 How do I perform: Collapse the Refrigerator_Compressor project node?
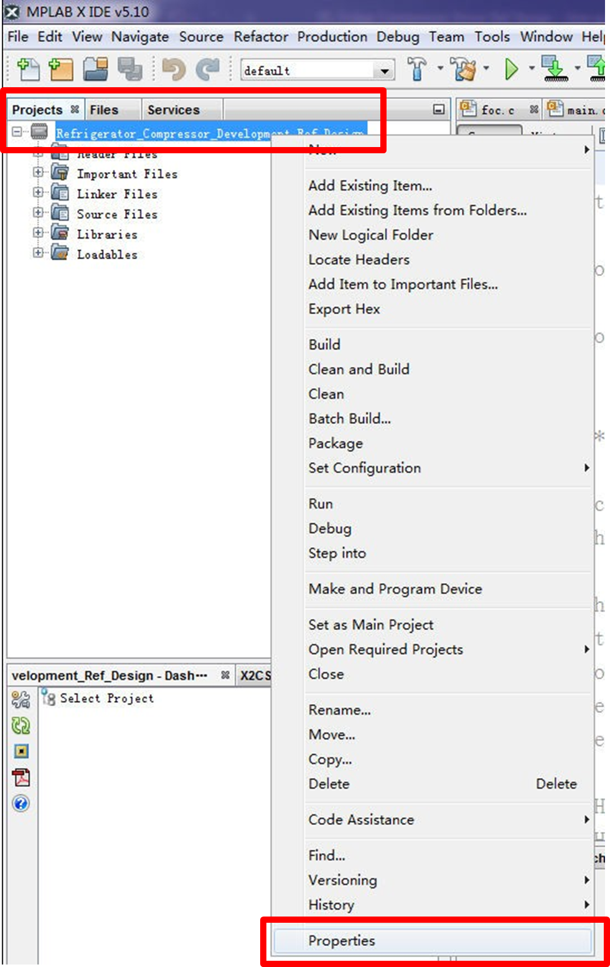click(x=17, y=132)
